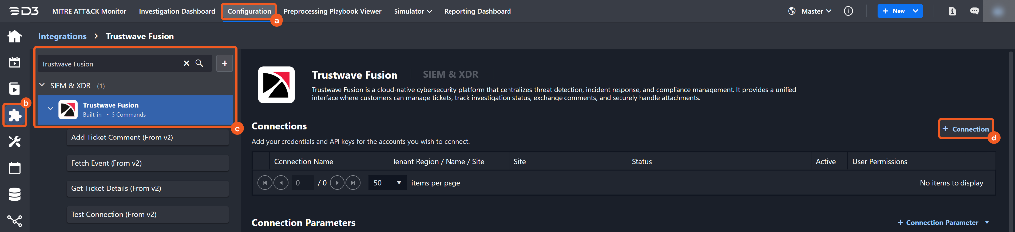Image resolution: width=1015 pixels, height=232 pixels.
Task: Collapse the SIEM & XDR category
Action: 42,85
